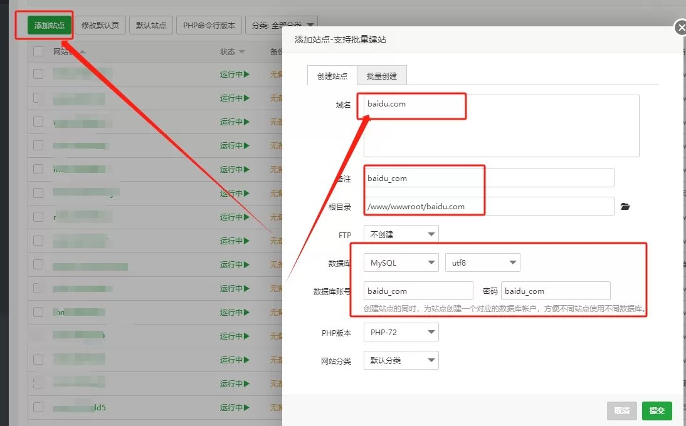Close the 添加站点 dialog with the X icon
This screenshot has width=686, height=426.
680,28
